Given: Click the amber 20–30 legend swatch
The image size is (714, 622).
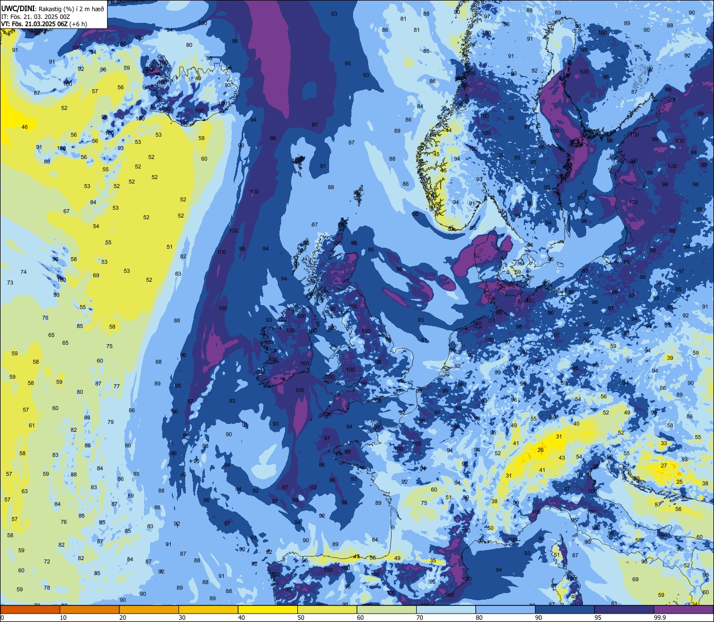Looking at the screenshot, I should click(149, 609).
